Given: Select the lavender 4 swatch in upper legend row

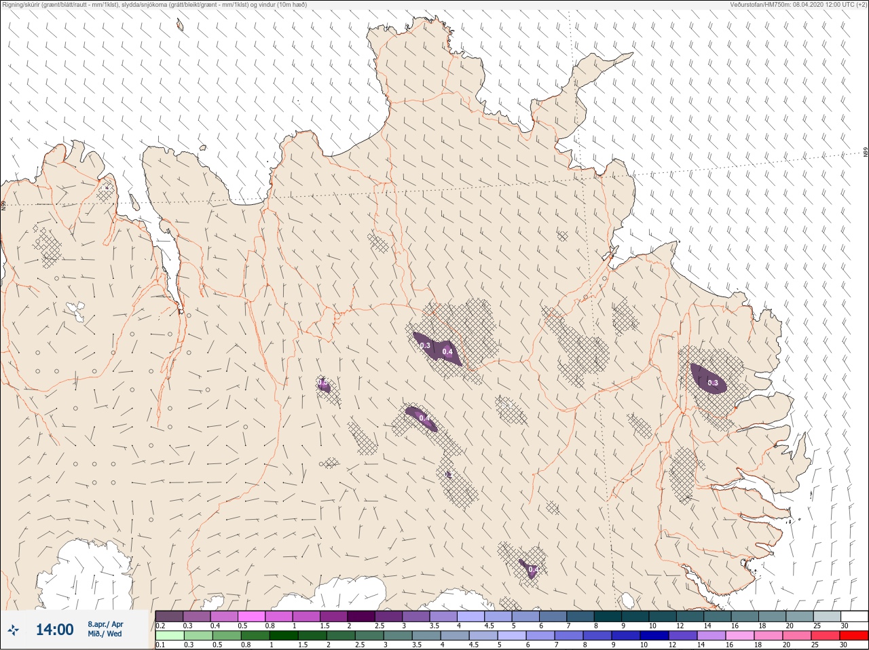Looking at the screenshot, I should [x=470, y=616].
